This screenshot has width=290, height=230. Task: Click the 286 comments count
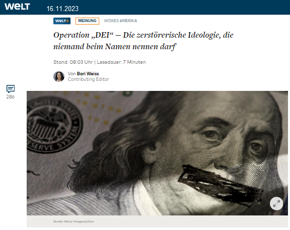click(11, 96)
